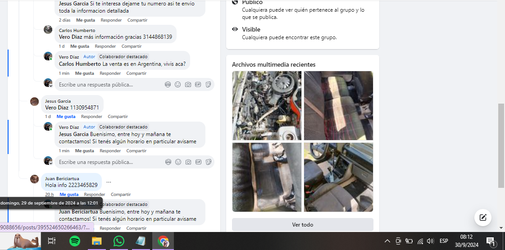Open emoji picker in Jesus Garcia's reply box
The image size is (505, 250).
click(x=178, y=162)
